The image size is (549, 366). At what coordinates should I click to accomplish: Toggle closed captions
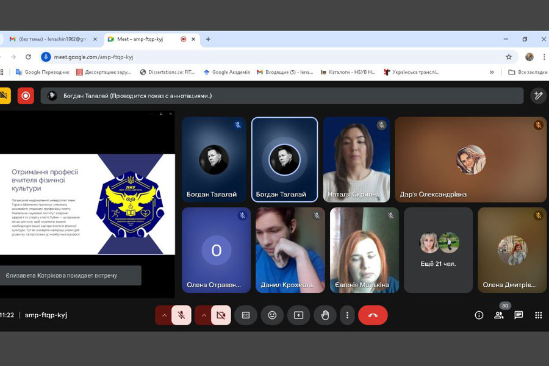point(246,315)
